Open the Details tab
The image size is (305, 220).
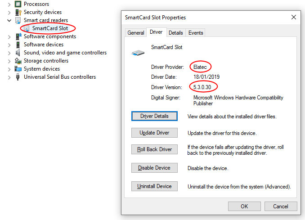[175, 33]
